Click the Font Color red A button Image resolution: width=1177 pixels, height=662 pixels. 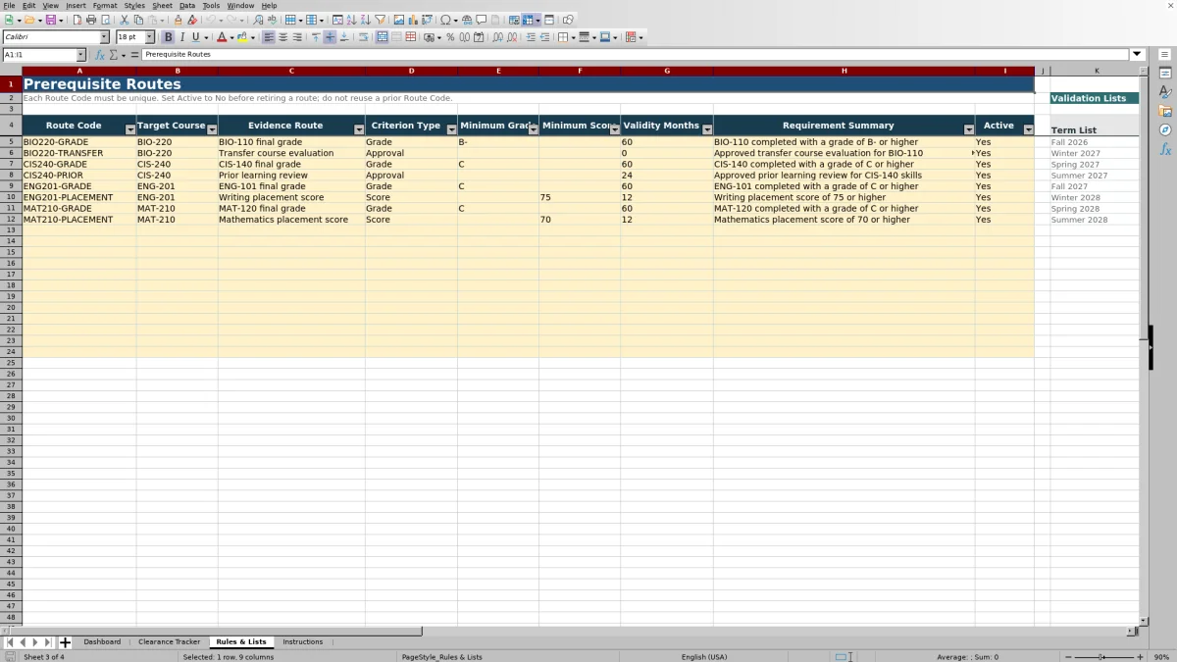(x=222, y=37)
